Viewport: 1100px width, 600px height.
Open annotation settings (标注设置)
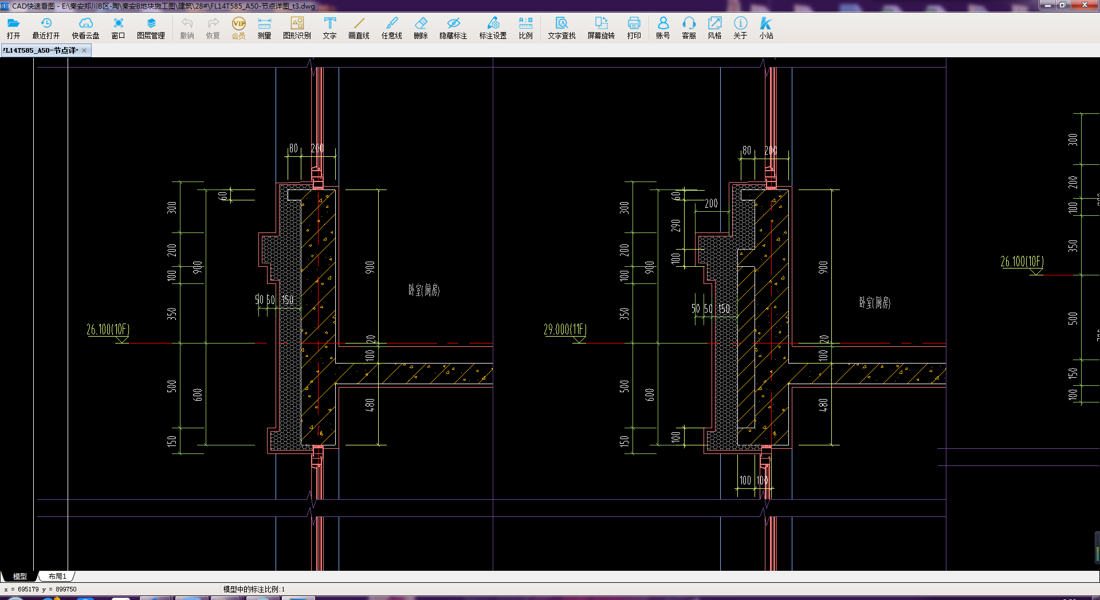tap(493, 27)
